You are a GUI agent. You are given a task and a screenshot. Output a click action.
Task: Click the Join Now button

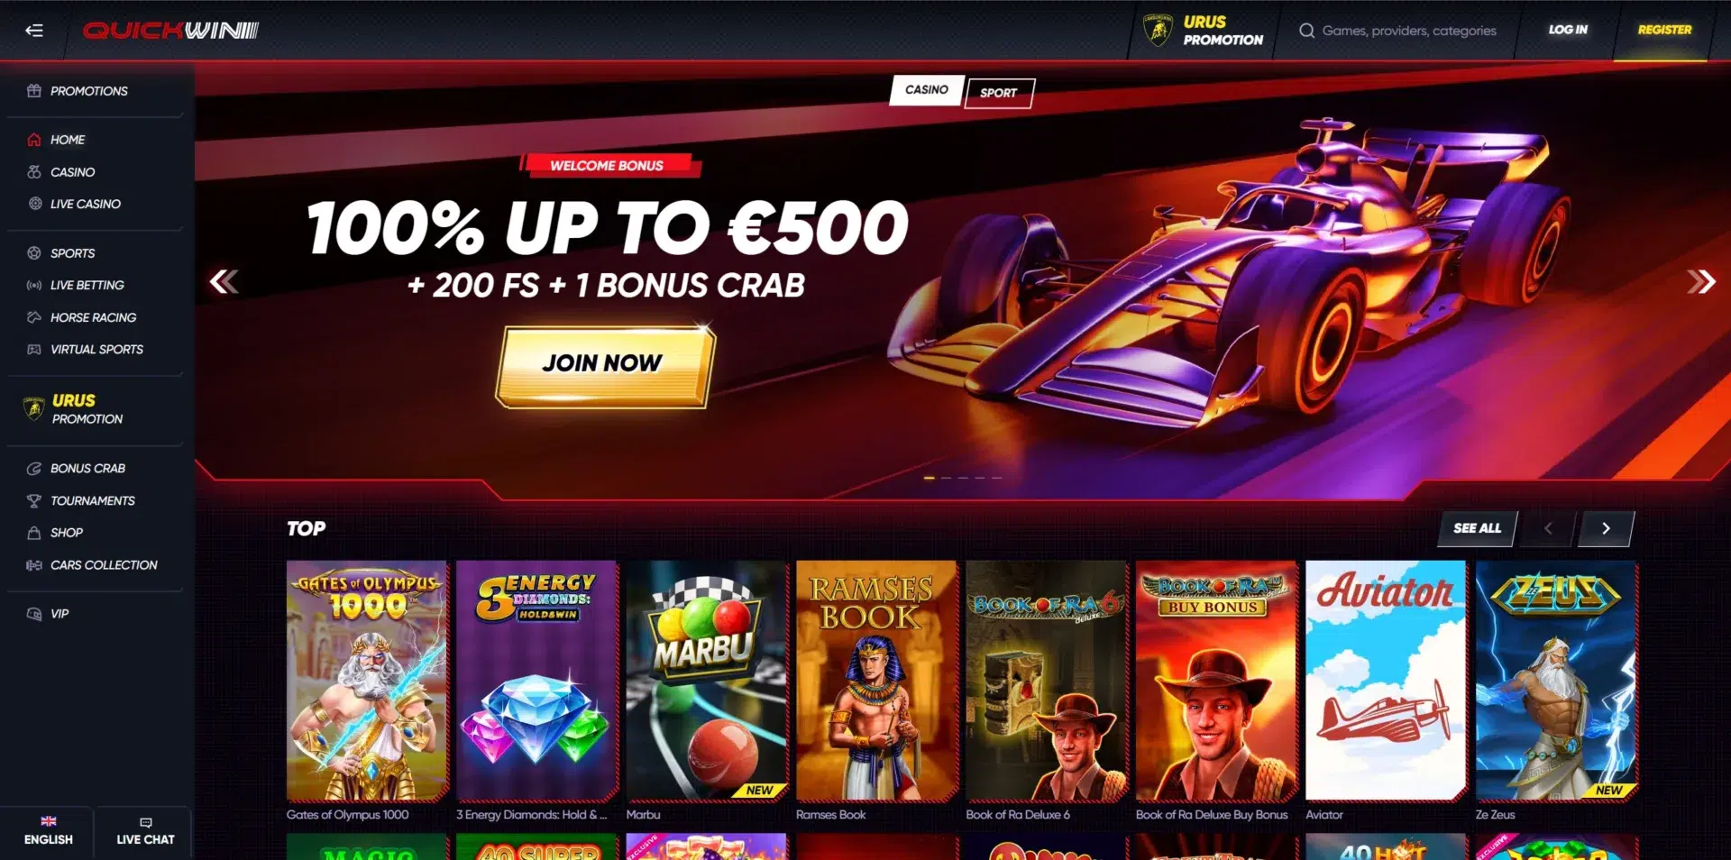click(602, 364)
